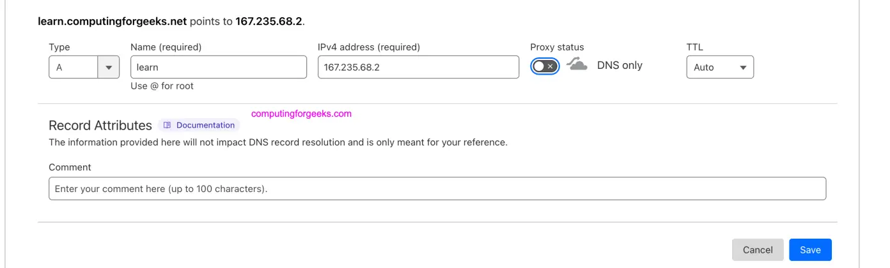Click the "Use @ for root" hint
This screenshot has width=890, height=268.
162,86
